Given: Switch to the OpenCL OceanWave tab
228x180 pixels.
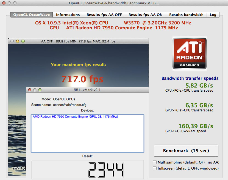Looking at the screenshot, I should (x=31, y=15).
